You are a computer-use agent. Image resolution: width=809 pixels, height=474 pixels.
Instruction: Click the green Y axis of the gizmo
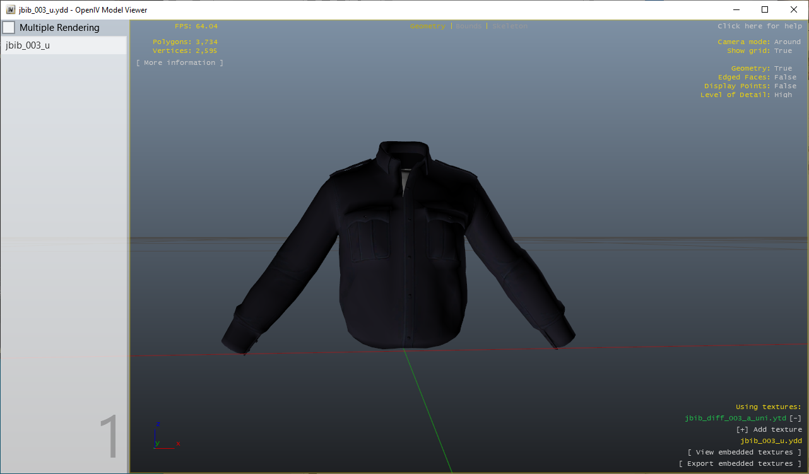[157, 444]
